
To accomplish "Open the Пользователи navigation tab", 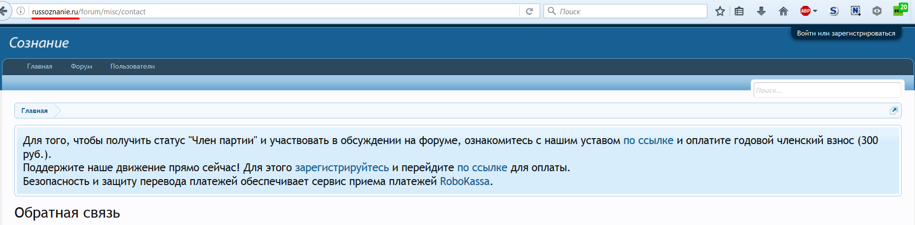I will point(133,67).
